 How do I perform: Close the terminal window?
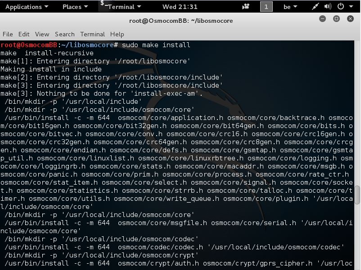[350, 18]
